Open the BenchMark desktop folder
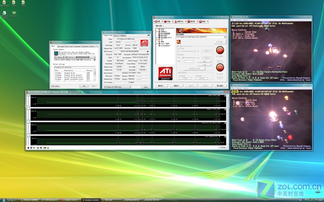 point(5,4)
